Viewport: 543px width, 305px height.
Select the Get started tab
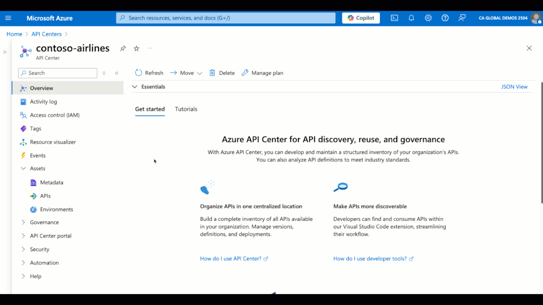(x=149, y=109)
